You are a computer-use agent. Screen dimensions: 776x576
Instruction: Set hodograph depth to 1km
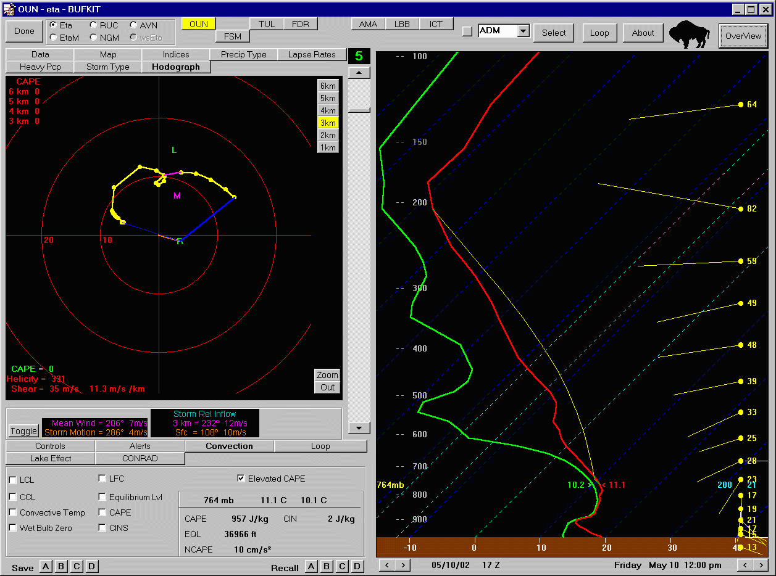[x=328, y=147]
